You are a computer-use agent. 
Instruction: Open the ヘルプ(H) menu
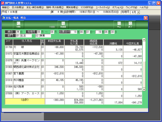tap(144, 7)
